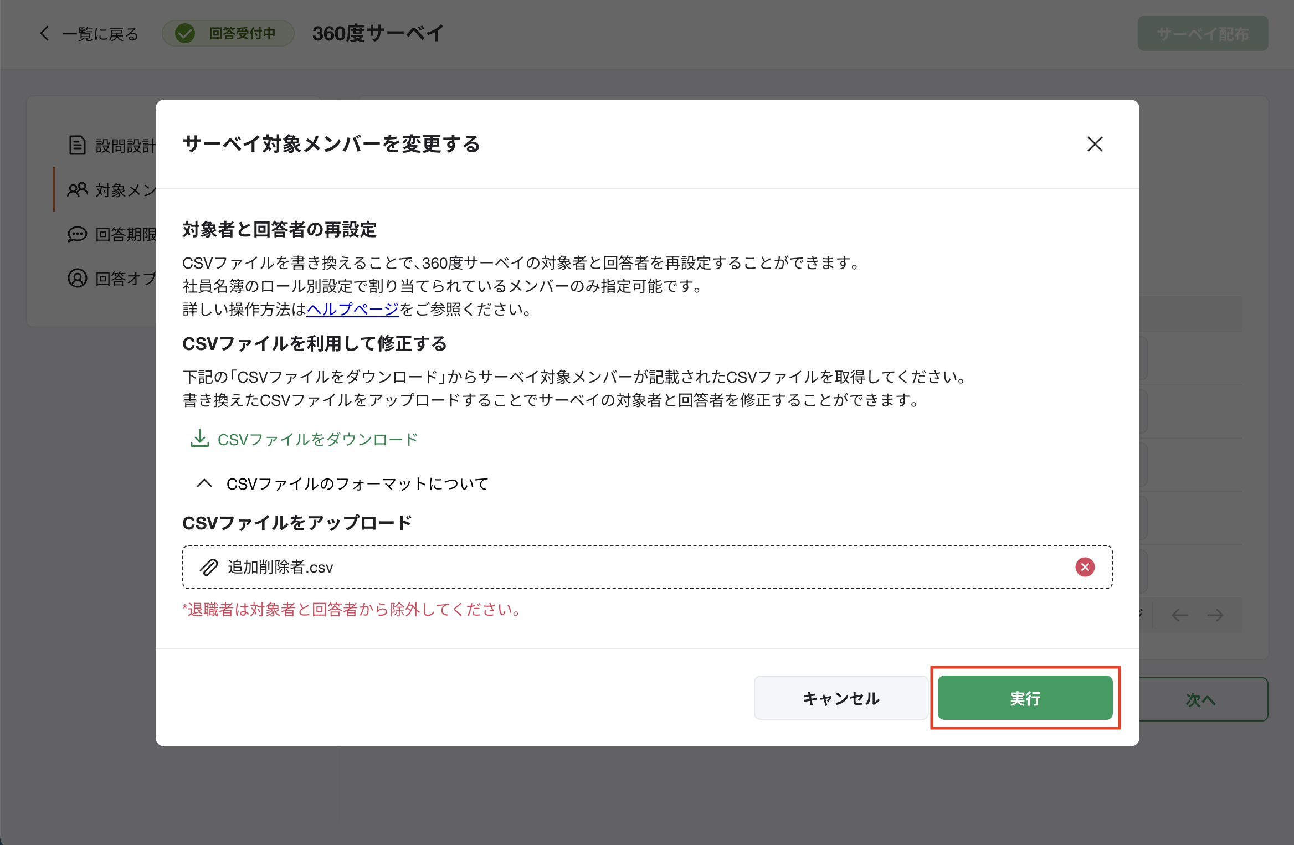Click the download icon before CSVファイルをダウンロード
The height and width of the screenshot is (845, 1294).
pyautogui.click(x=200, y=439)
